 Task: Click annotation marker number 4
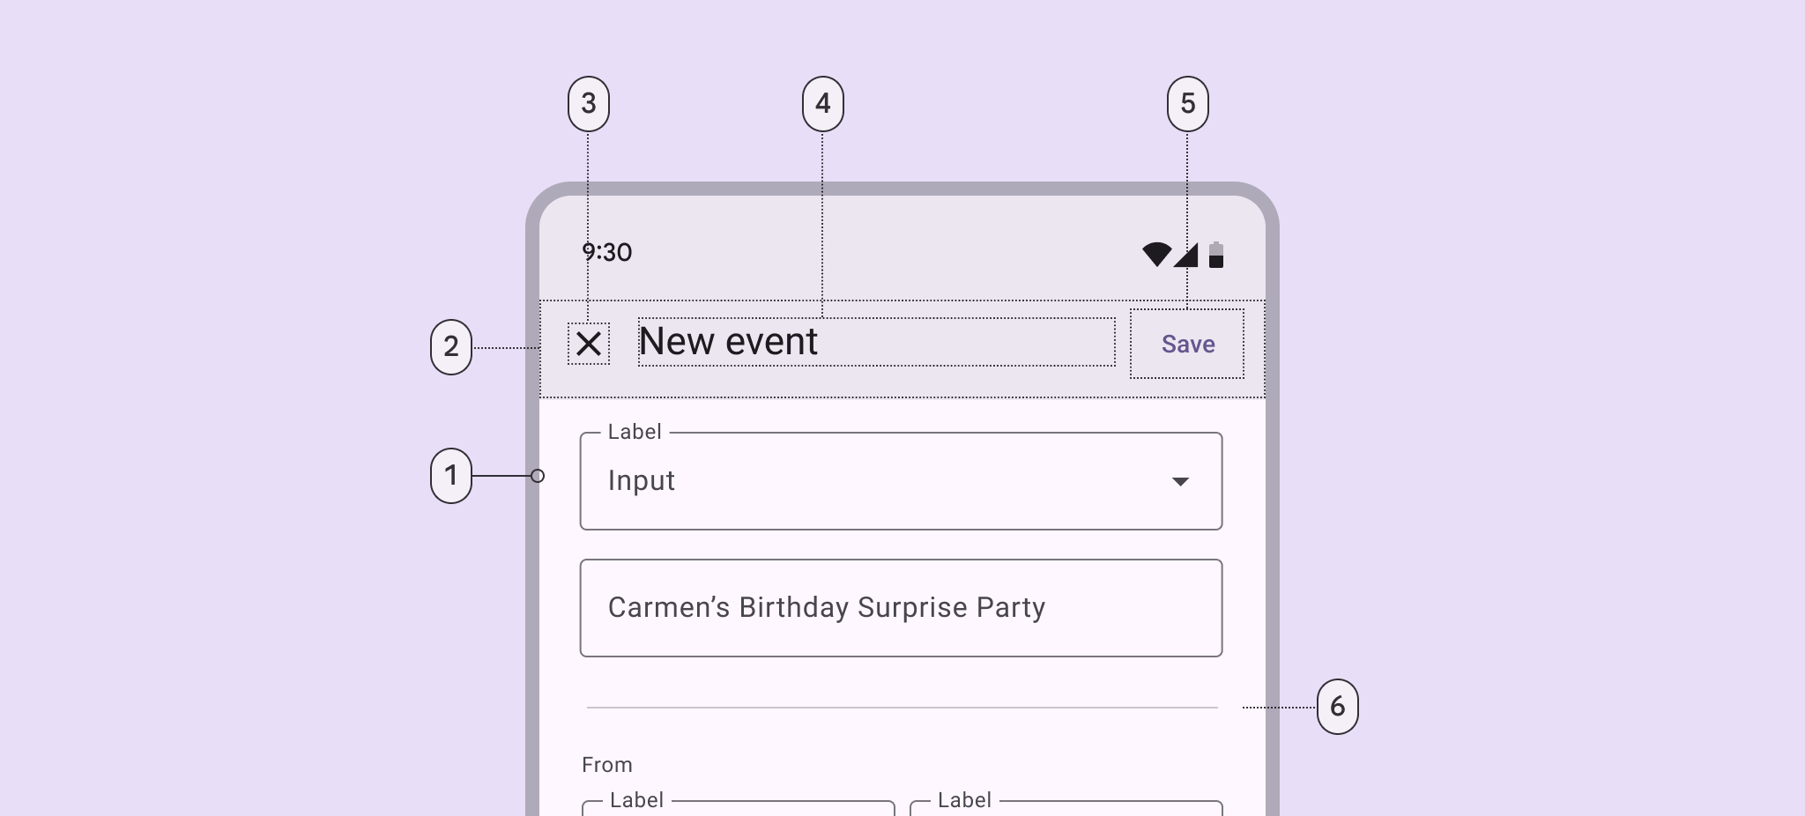(x=823, y=104)
